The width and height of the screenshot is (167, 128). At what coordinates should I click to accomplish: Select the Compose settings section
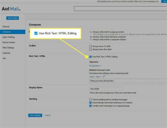point(13,32)
